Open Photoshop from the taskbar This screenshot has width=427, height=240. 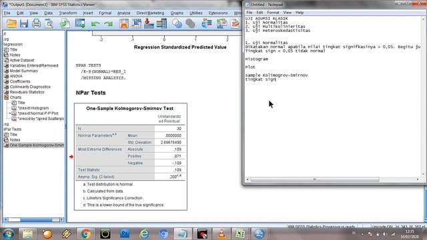[x=125, y=234]
